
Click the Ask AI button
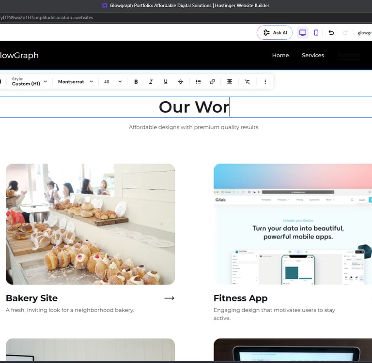coord(275,33)
